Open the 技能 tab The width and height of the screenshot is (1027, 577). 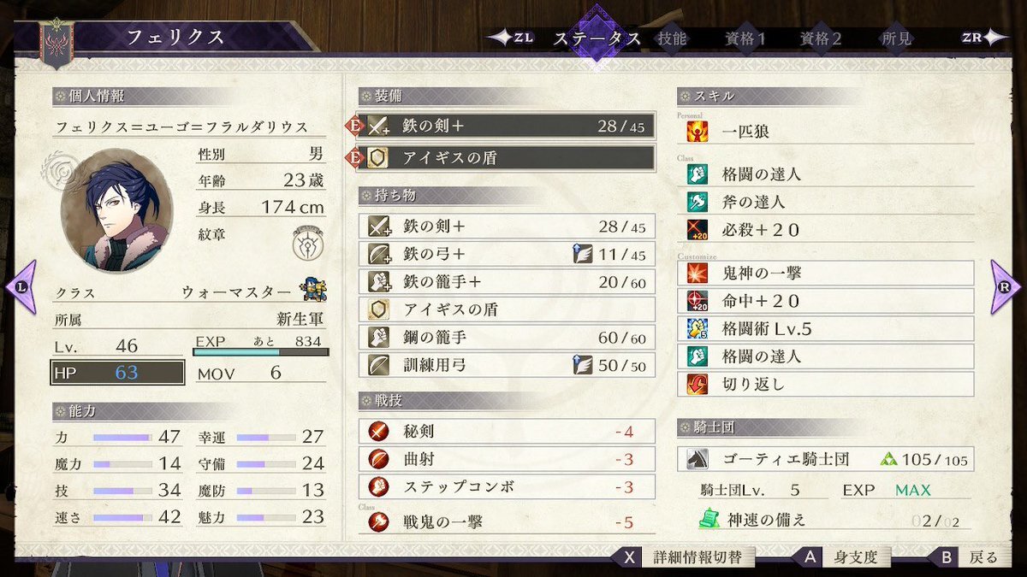point(672,38)
